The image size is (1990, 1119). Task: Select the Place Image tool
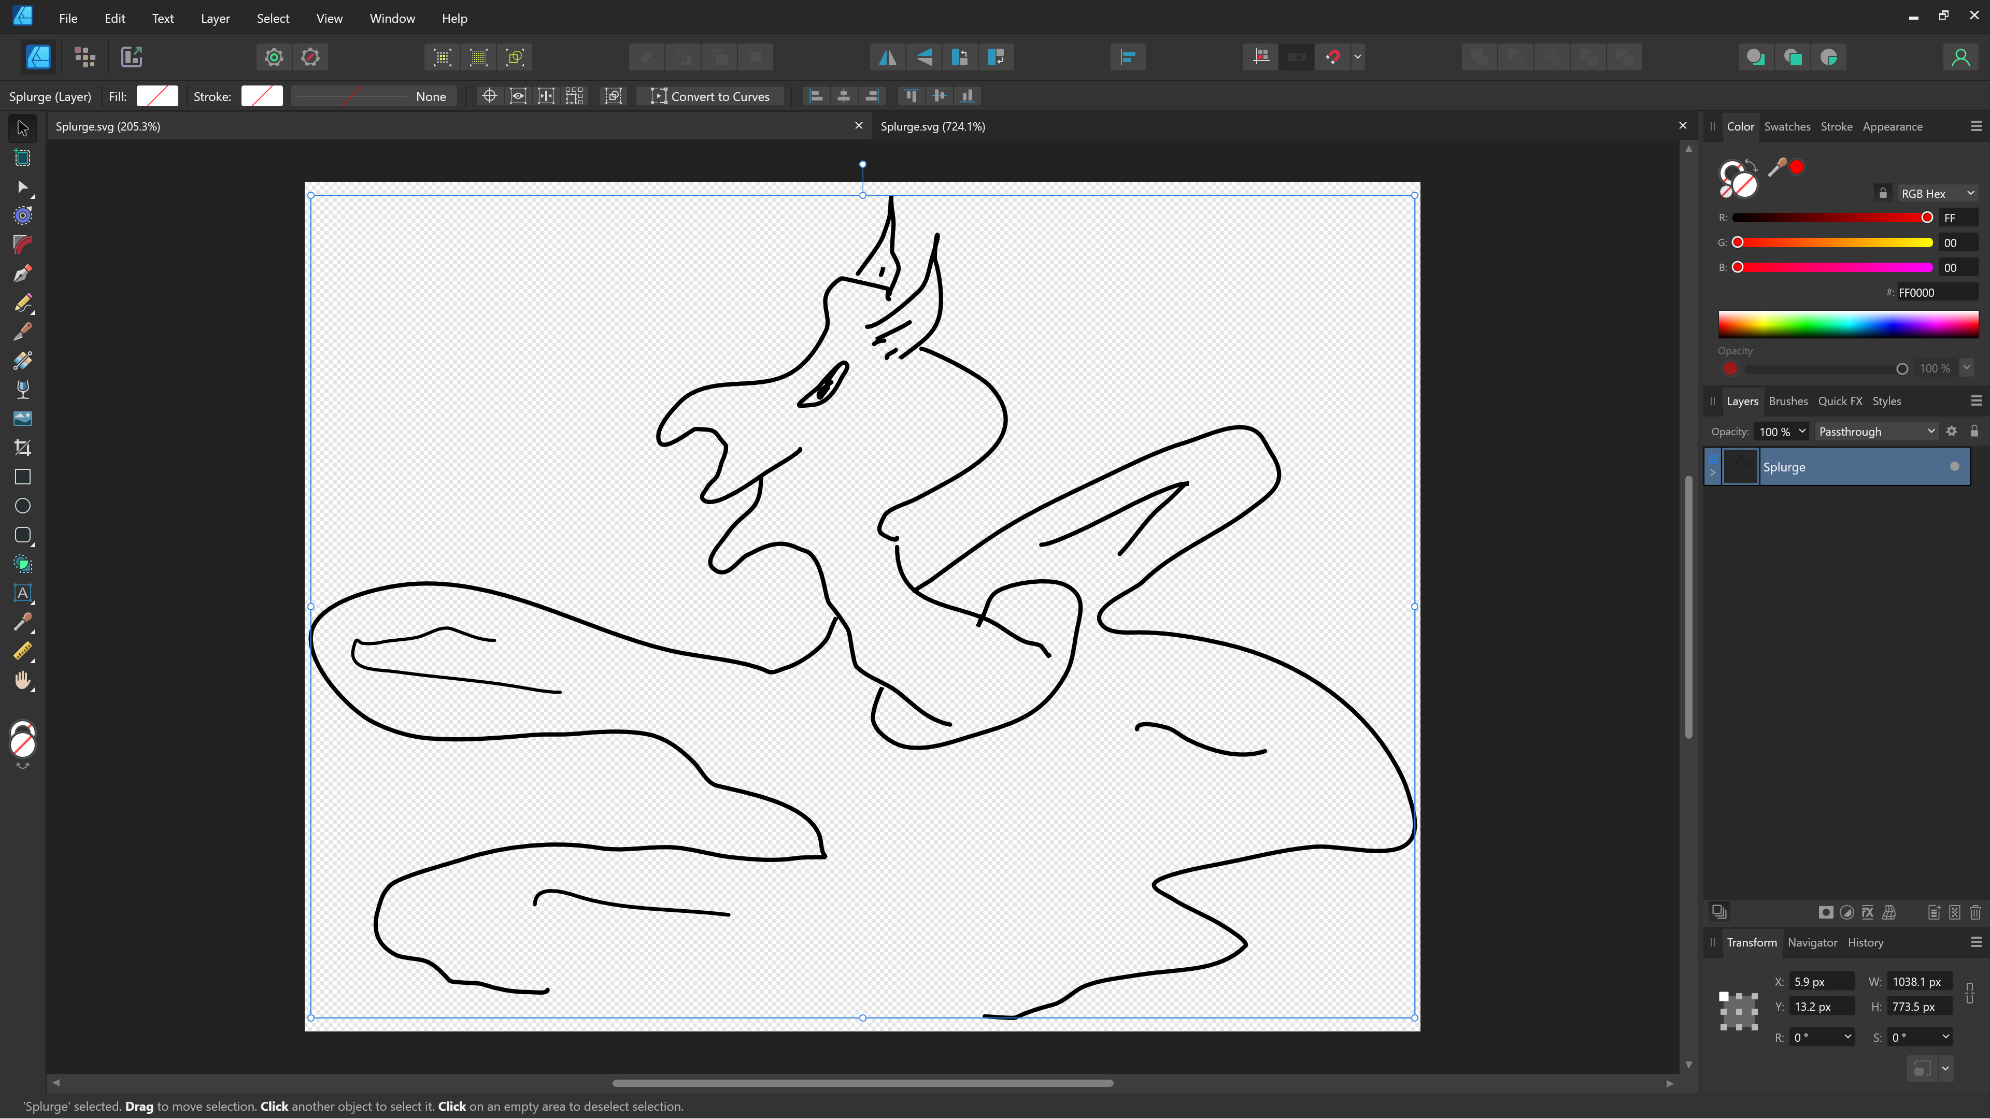pyautogui.click(x=22, y=419)
